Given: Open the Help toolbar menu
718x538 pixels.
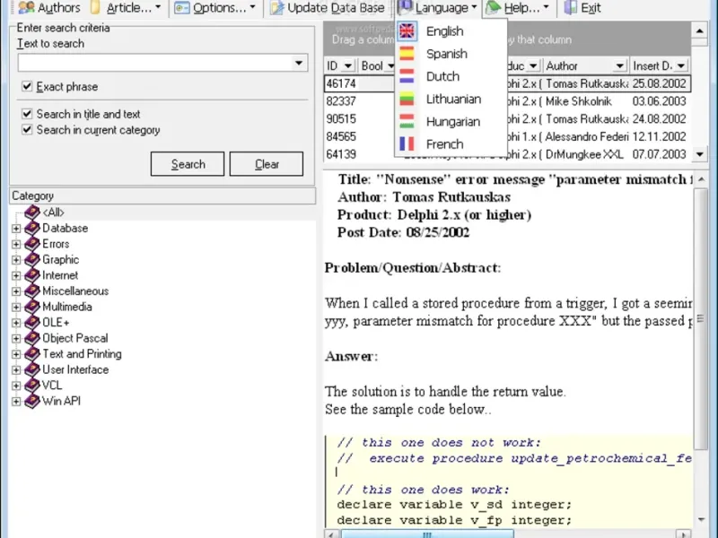Looking at the screenshot, I should point(518,7).
